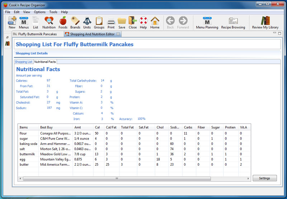This screenshot has width=287, height=199.
Task: Click the Back arrow icon
Action: point(170,23)
